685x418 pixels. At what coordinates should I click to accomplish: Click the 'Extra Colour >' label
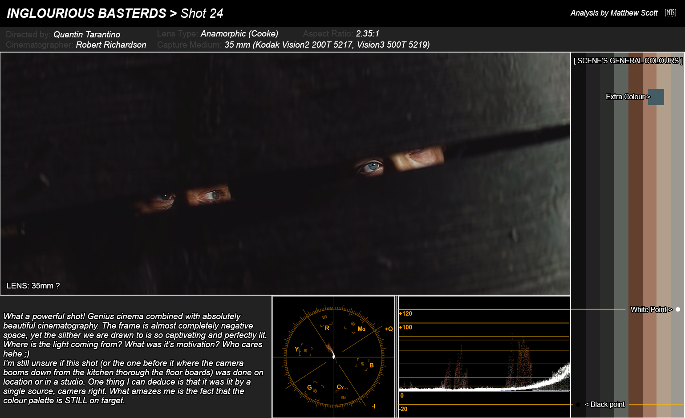click(x=628, y=97)
